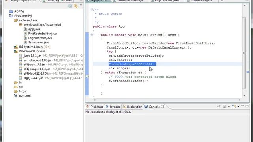Select slf4j-simple-1.6.4.jar in Referenced Libraries
The width and height of the screenshot is (253, 142).
point(37,69)
